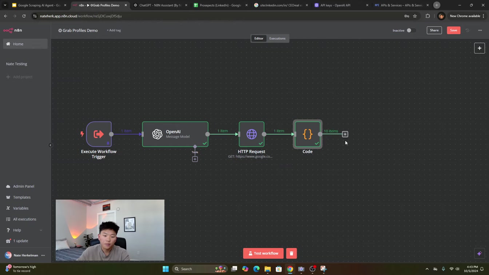Go back in browser history
The image size is (489, 275).
pyautogui.click(x=5, y=16)
